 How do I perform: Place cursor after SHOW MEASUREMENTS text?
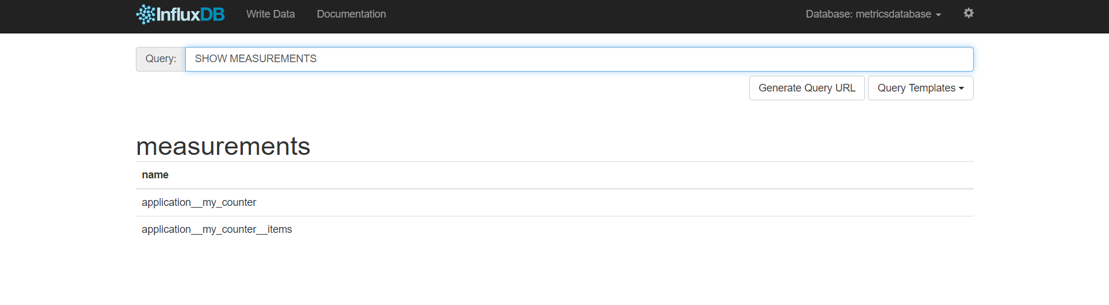pyautogui.click(x=318, y=59)
